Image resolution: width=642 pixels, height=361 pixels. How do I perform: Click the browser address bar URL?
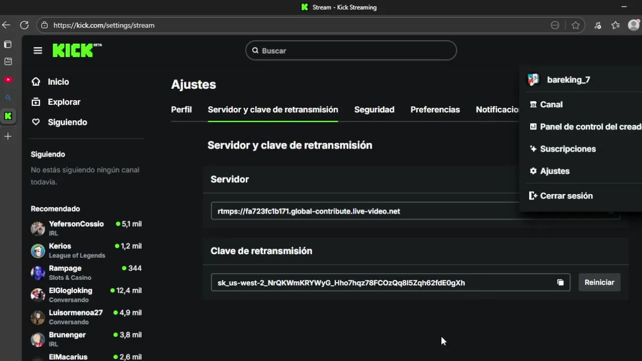coord(104,25)
